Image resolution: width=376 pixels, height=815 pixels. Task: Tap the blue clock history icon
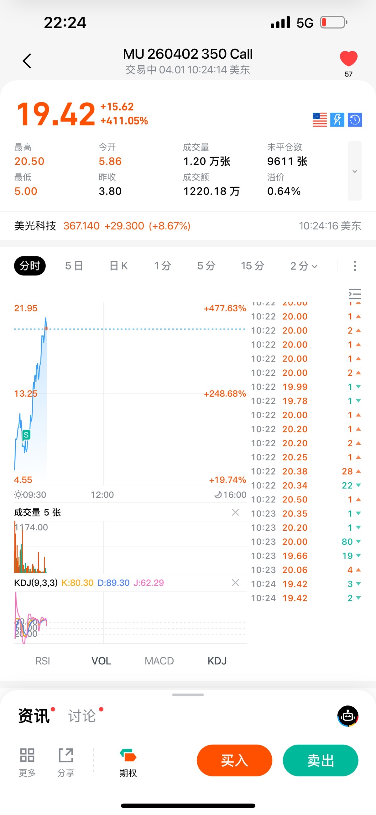(354, 120)
